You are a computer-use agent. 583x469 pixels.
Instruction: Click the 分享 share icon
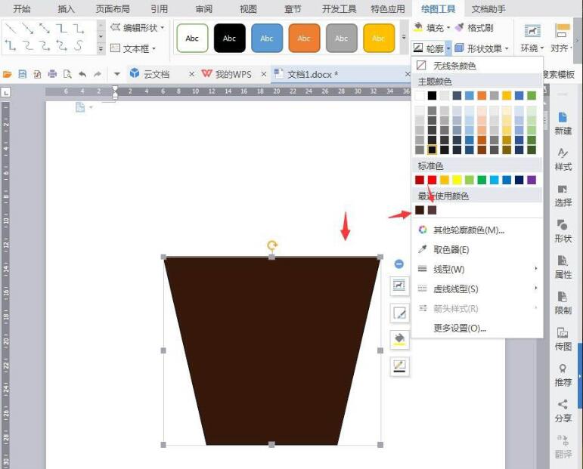point(563,410)
